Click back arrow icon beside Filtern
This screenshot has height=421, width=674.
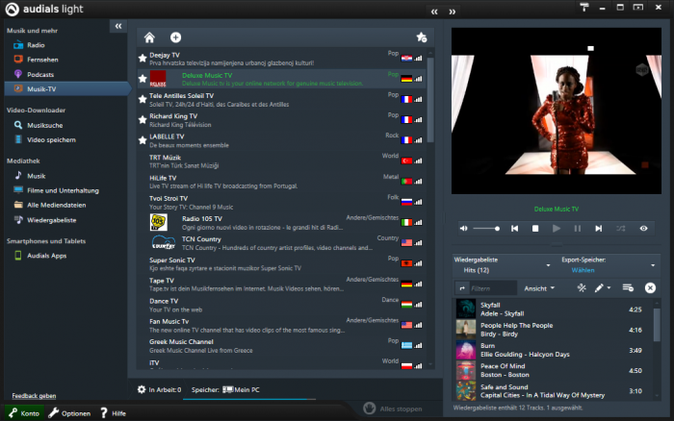click(462, 288)
